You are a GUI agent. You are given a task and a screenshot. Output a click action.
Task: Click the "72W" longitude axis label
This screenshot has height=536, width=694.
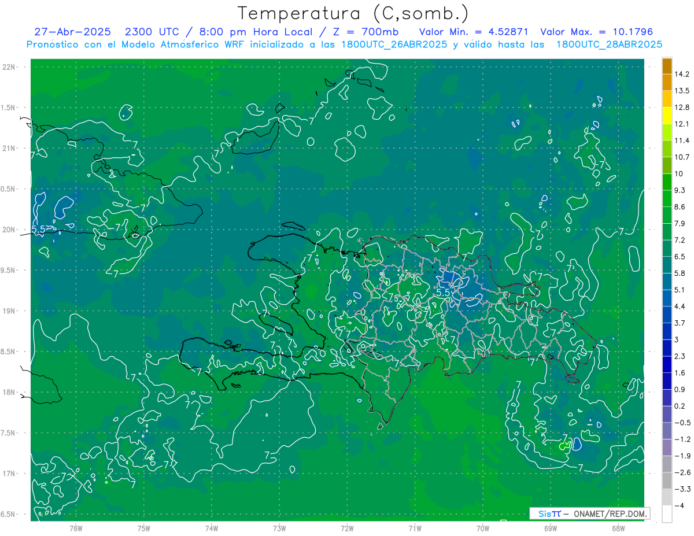[347, 528]
